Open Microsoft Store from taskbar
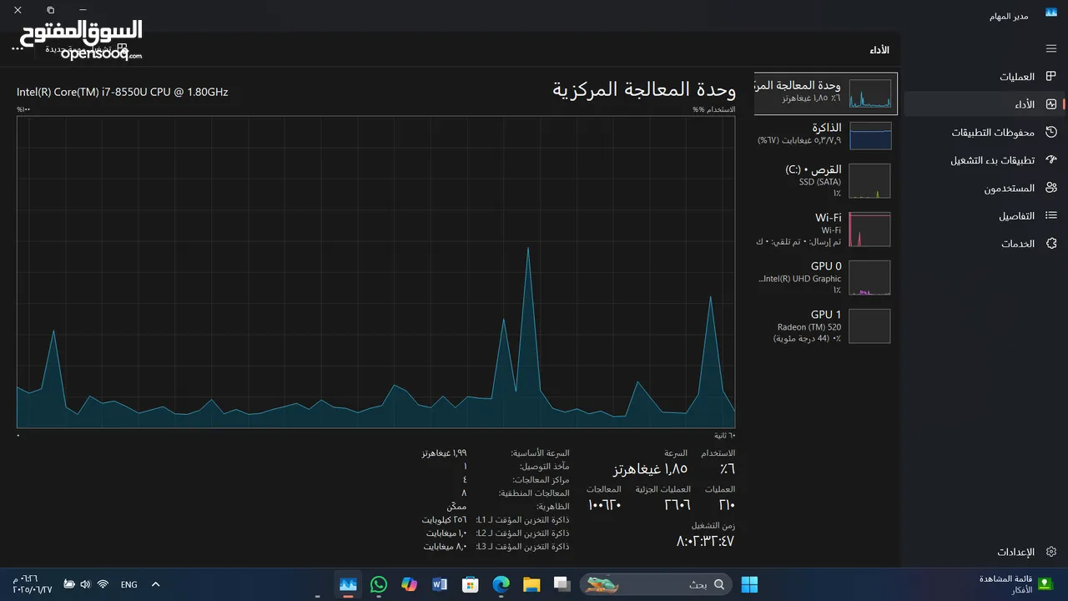The image size is (1068, 601). (x=471, y=584)
